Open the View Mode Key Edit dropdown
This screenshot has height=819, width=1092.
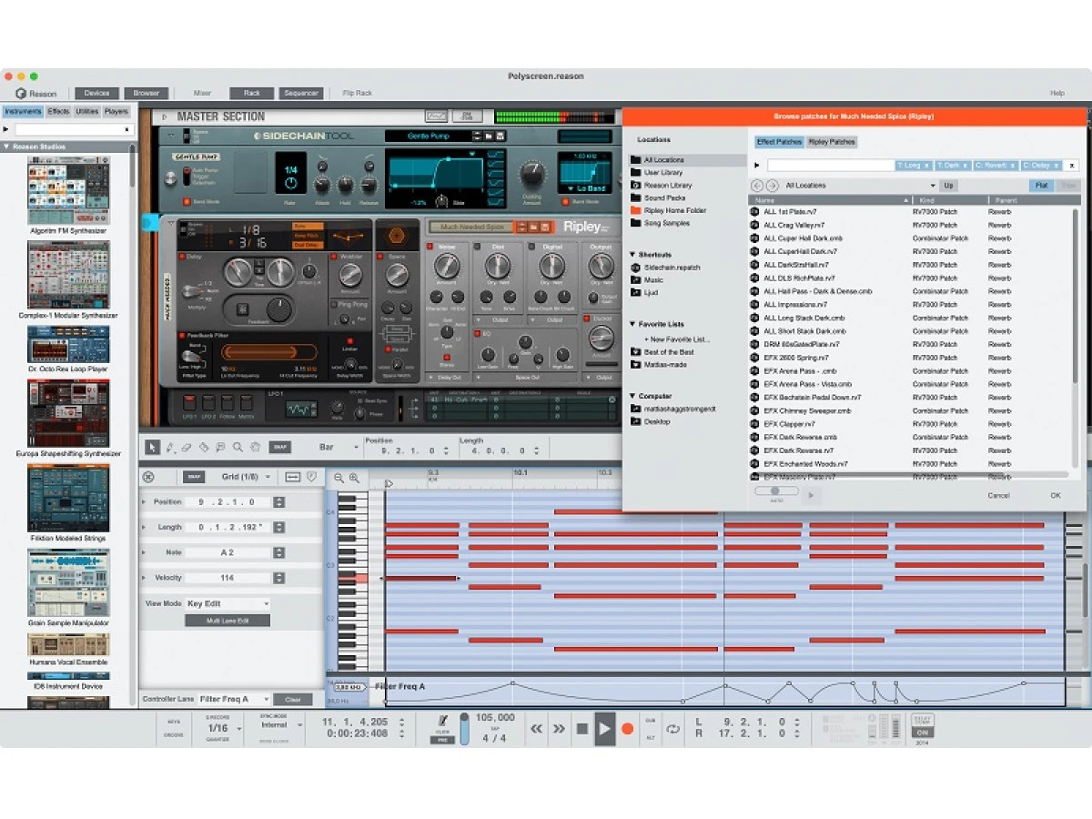tap(228, 603)
